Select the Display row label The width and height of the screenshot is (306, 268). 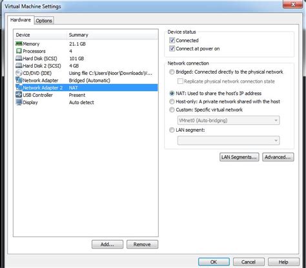(30, 103)
